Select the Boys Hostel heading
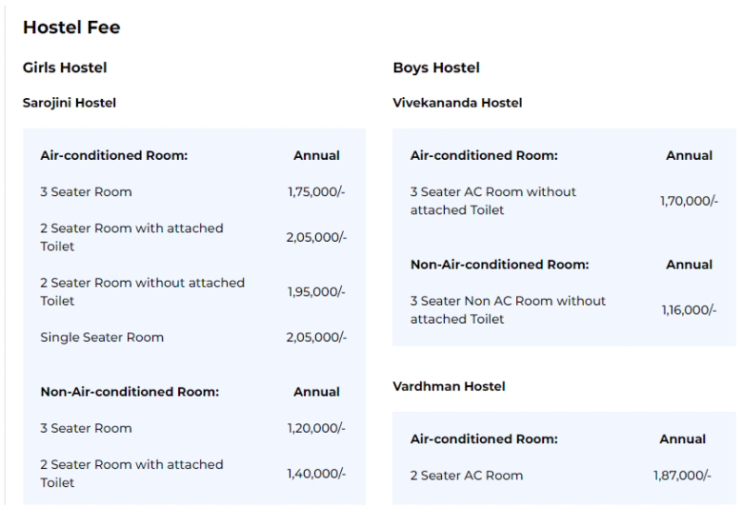 tap(436, 68)
